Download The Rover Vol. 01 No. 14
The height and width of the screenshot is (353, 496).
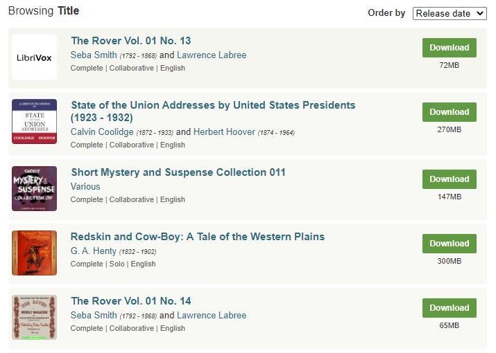(x=449, y=308)
